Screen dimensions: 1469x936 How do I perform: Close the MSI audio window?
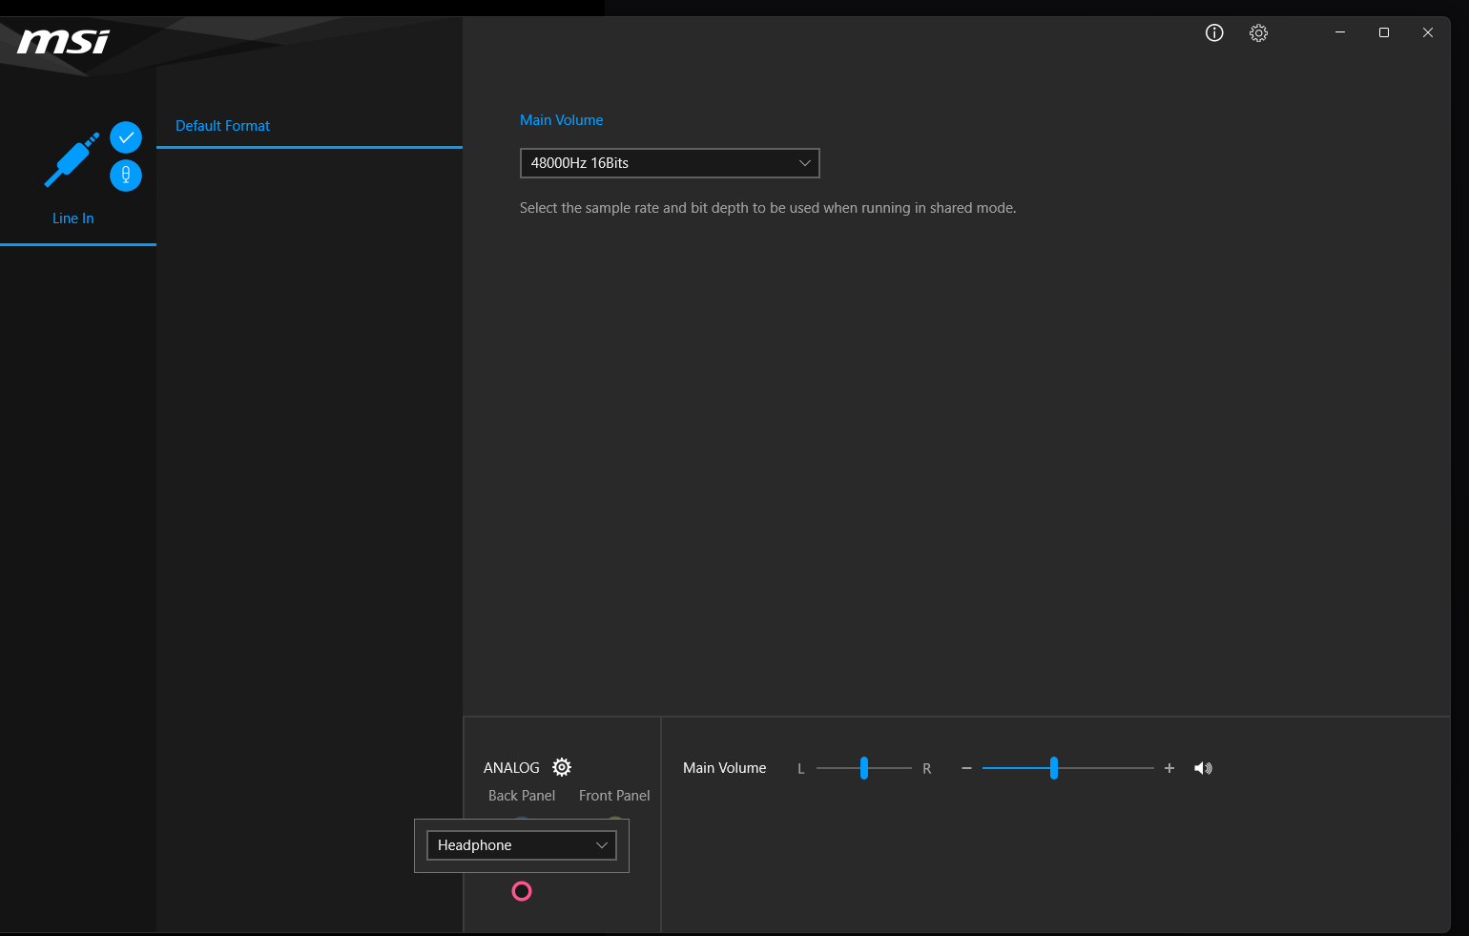pyautogui.click(x=1428, y=32)
